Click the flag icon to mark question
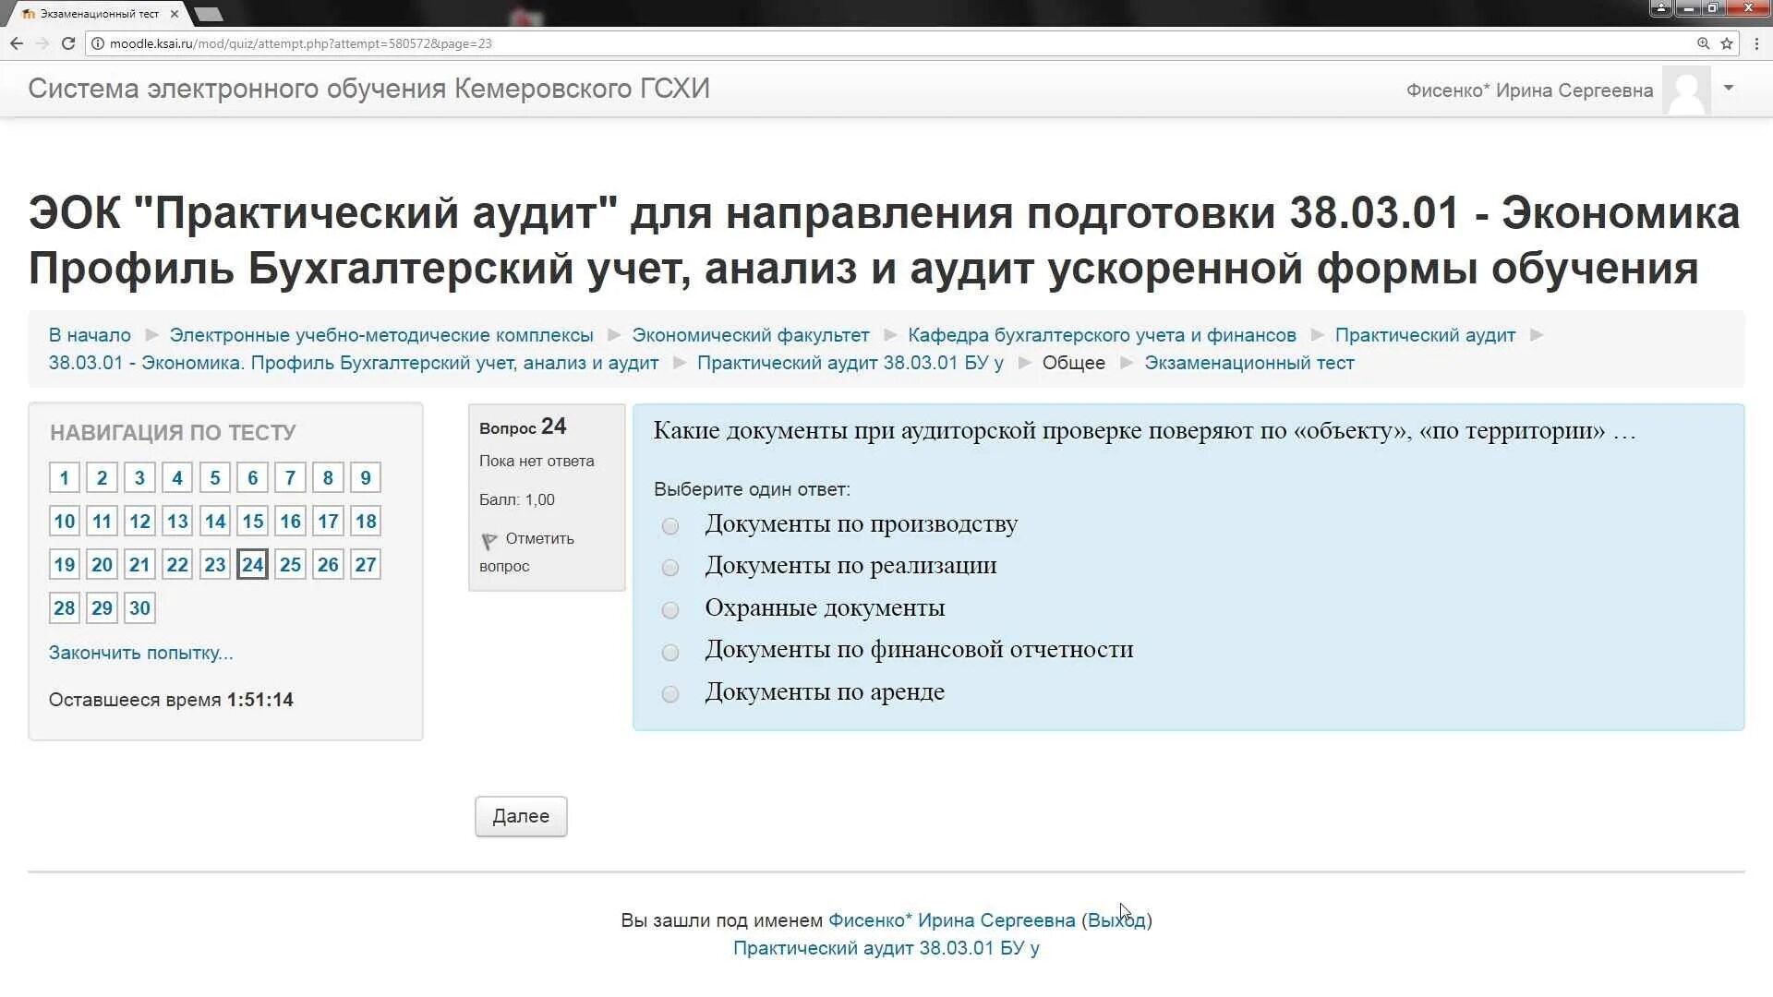The image size is (1773, 997). point(489,541)
